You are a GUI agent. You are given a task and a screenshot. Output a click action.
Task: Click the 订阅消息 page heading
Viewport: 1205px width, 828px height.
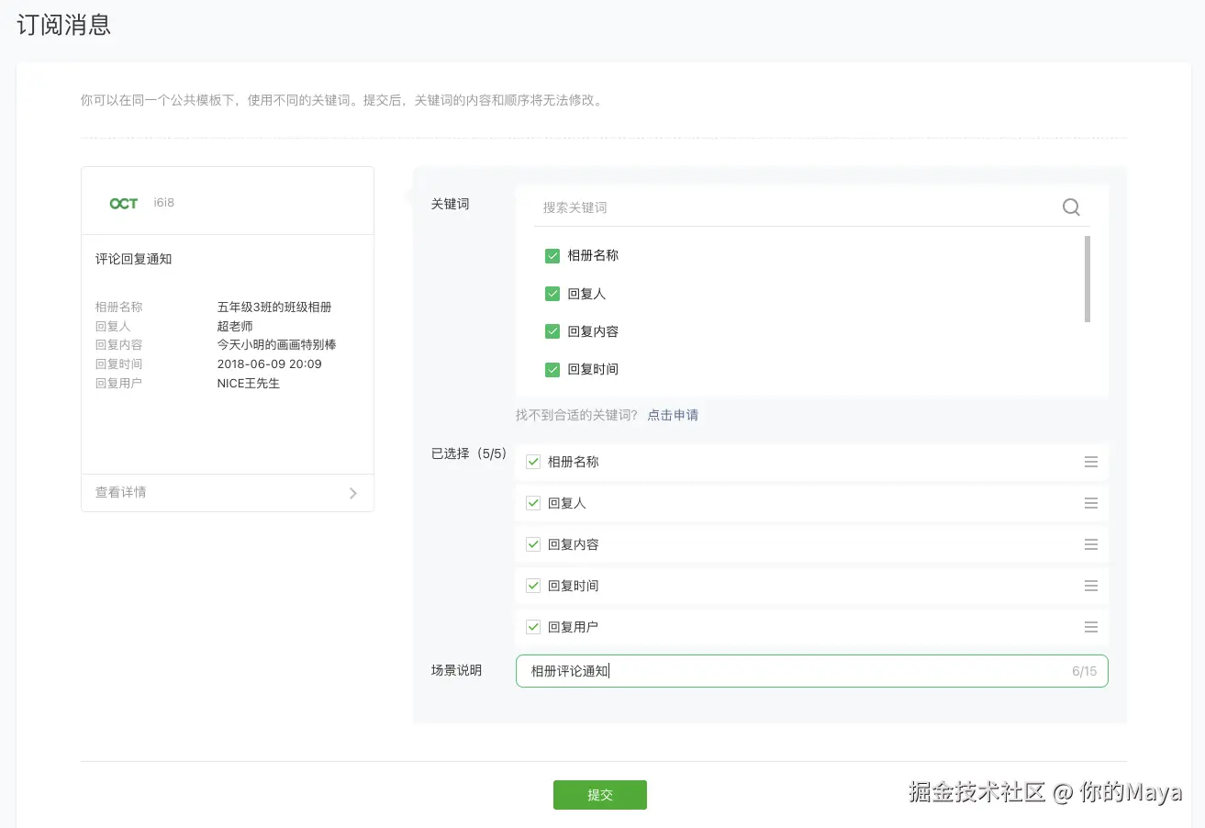(64, 25)
